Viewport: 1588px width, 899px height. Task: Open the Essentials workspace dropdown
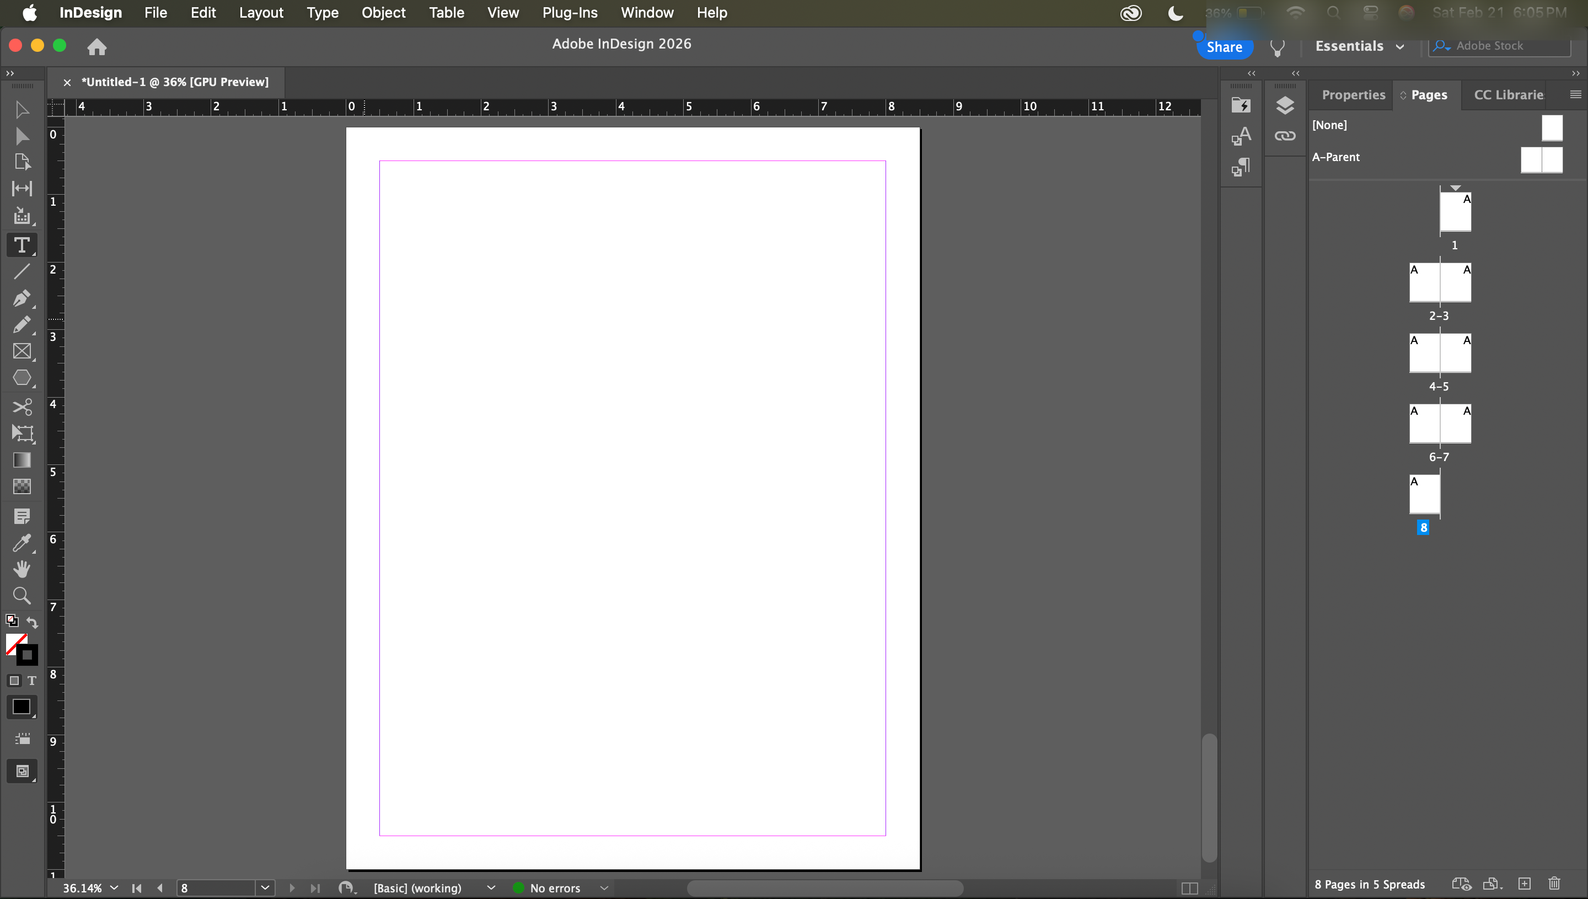tap(1360, 46)
